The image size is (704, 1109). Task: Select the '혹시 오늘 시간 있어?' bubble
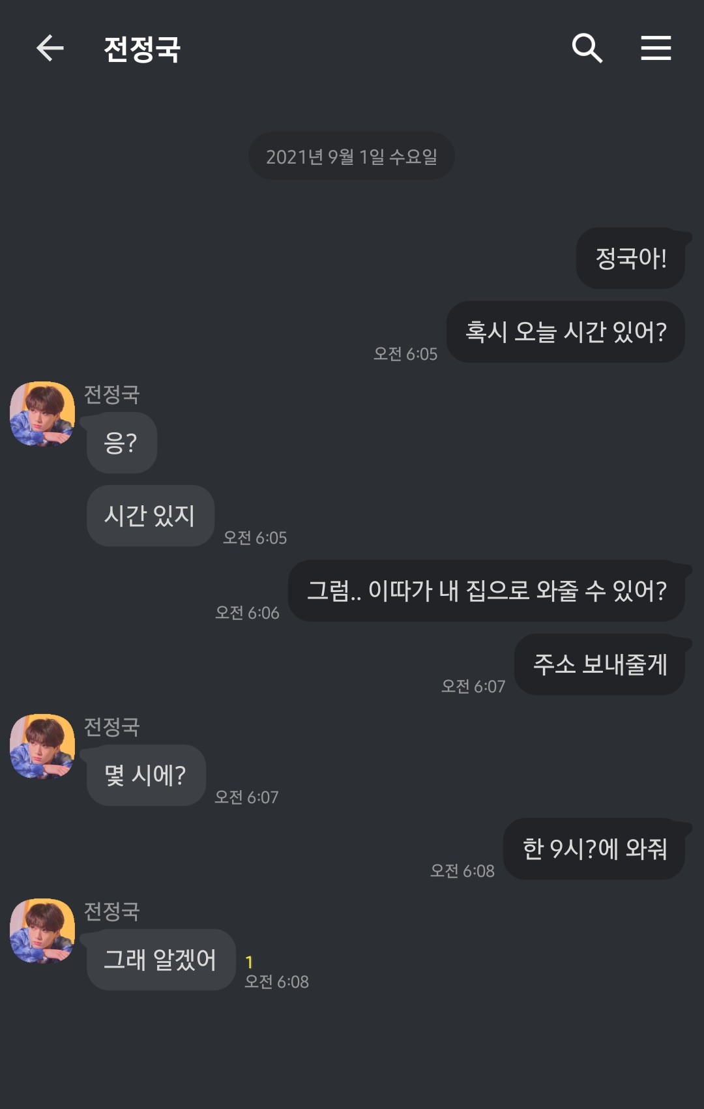click(565, 333)
